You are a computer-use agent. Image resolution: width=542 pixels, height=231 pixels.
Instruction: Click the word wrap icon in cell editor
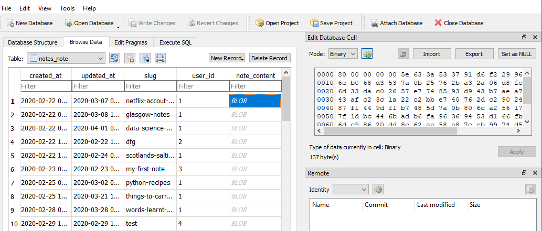[x=403, y=54]
